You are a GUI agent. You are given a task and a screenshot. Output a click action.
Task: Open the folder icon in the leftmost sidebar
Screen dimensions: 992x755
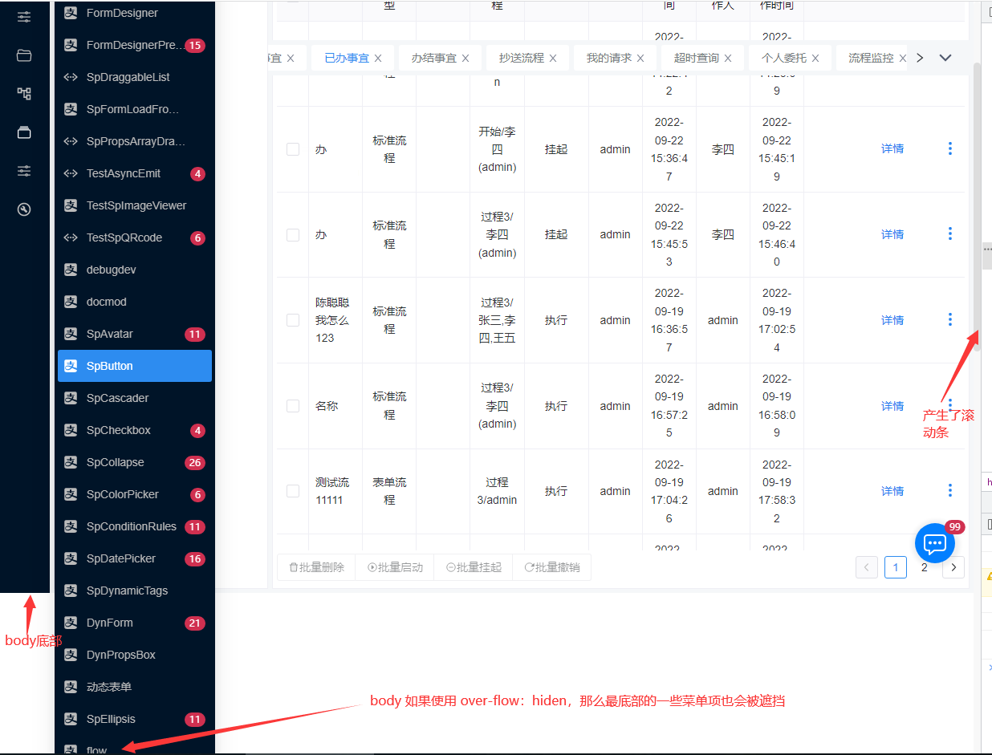coord(24,55)
